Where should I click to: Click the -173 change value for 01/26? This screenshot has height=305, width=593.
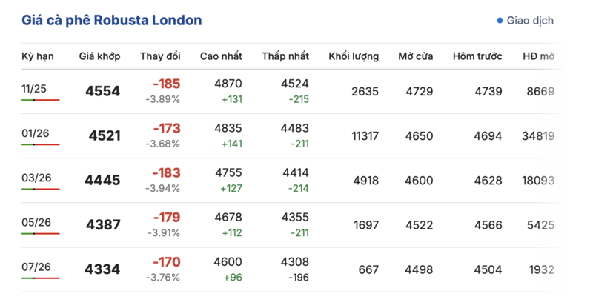[x=167, y=128]
